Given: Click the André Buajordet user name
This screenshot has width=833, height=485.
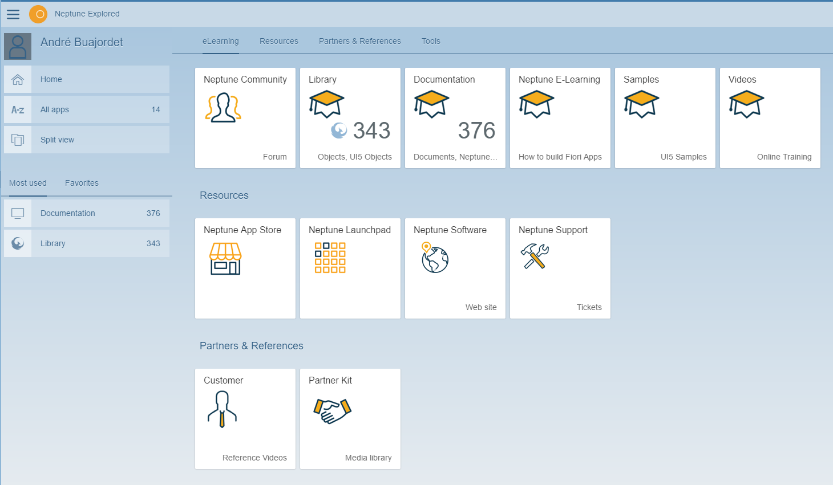Looking at the screenshot, I should [x=82, y=42].
